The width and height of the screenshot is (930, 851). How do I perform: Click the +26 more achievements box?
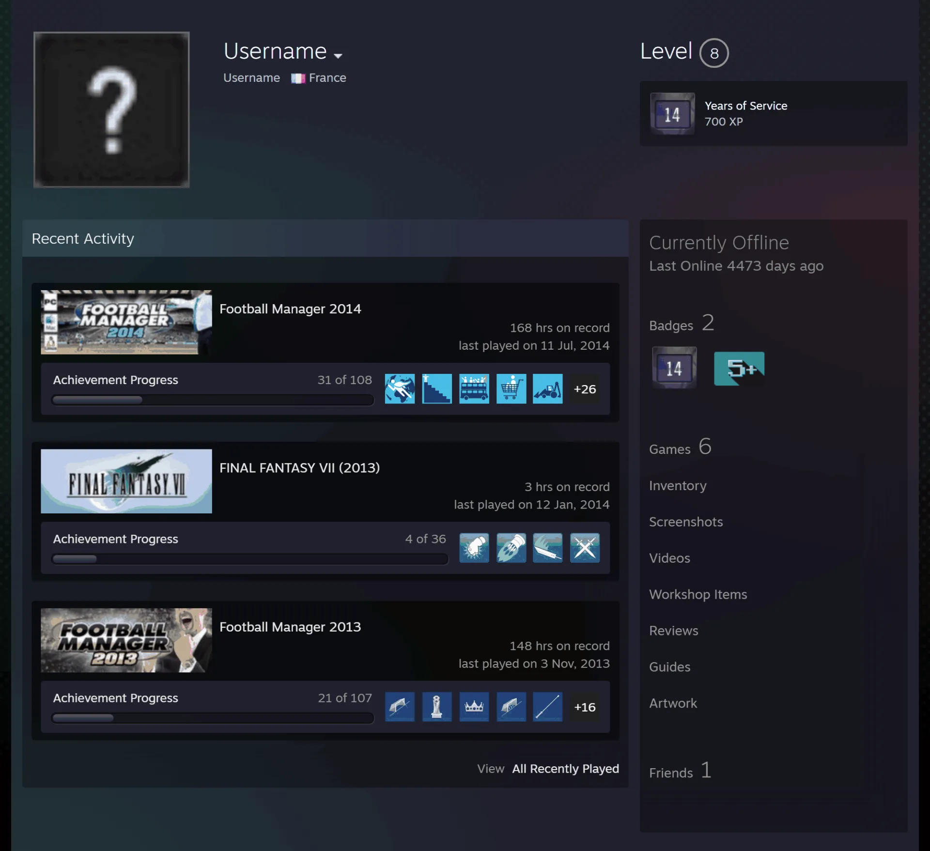pos(585,388)
